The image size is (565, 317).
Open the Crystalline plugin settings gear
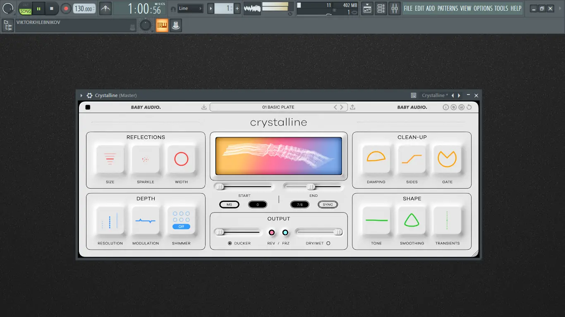click(x=89, y=95)
